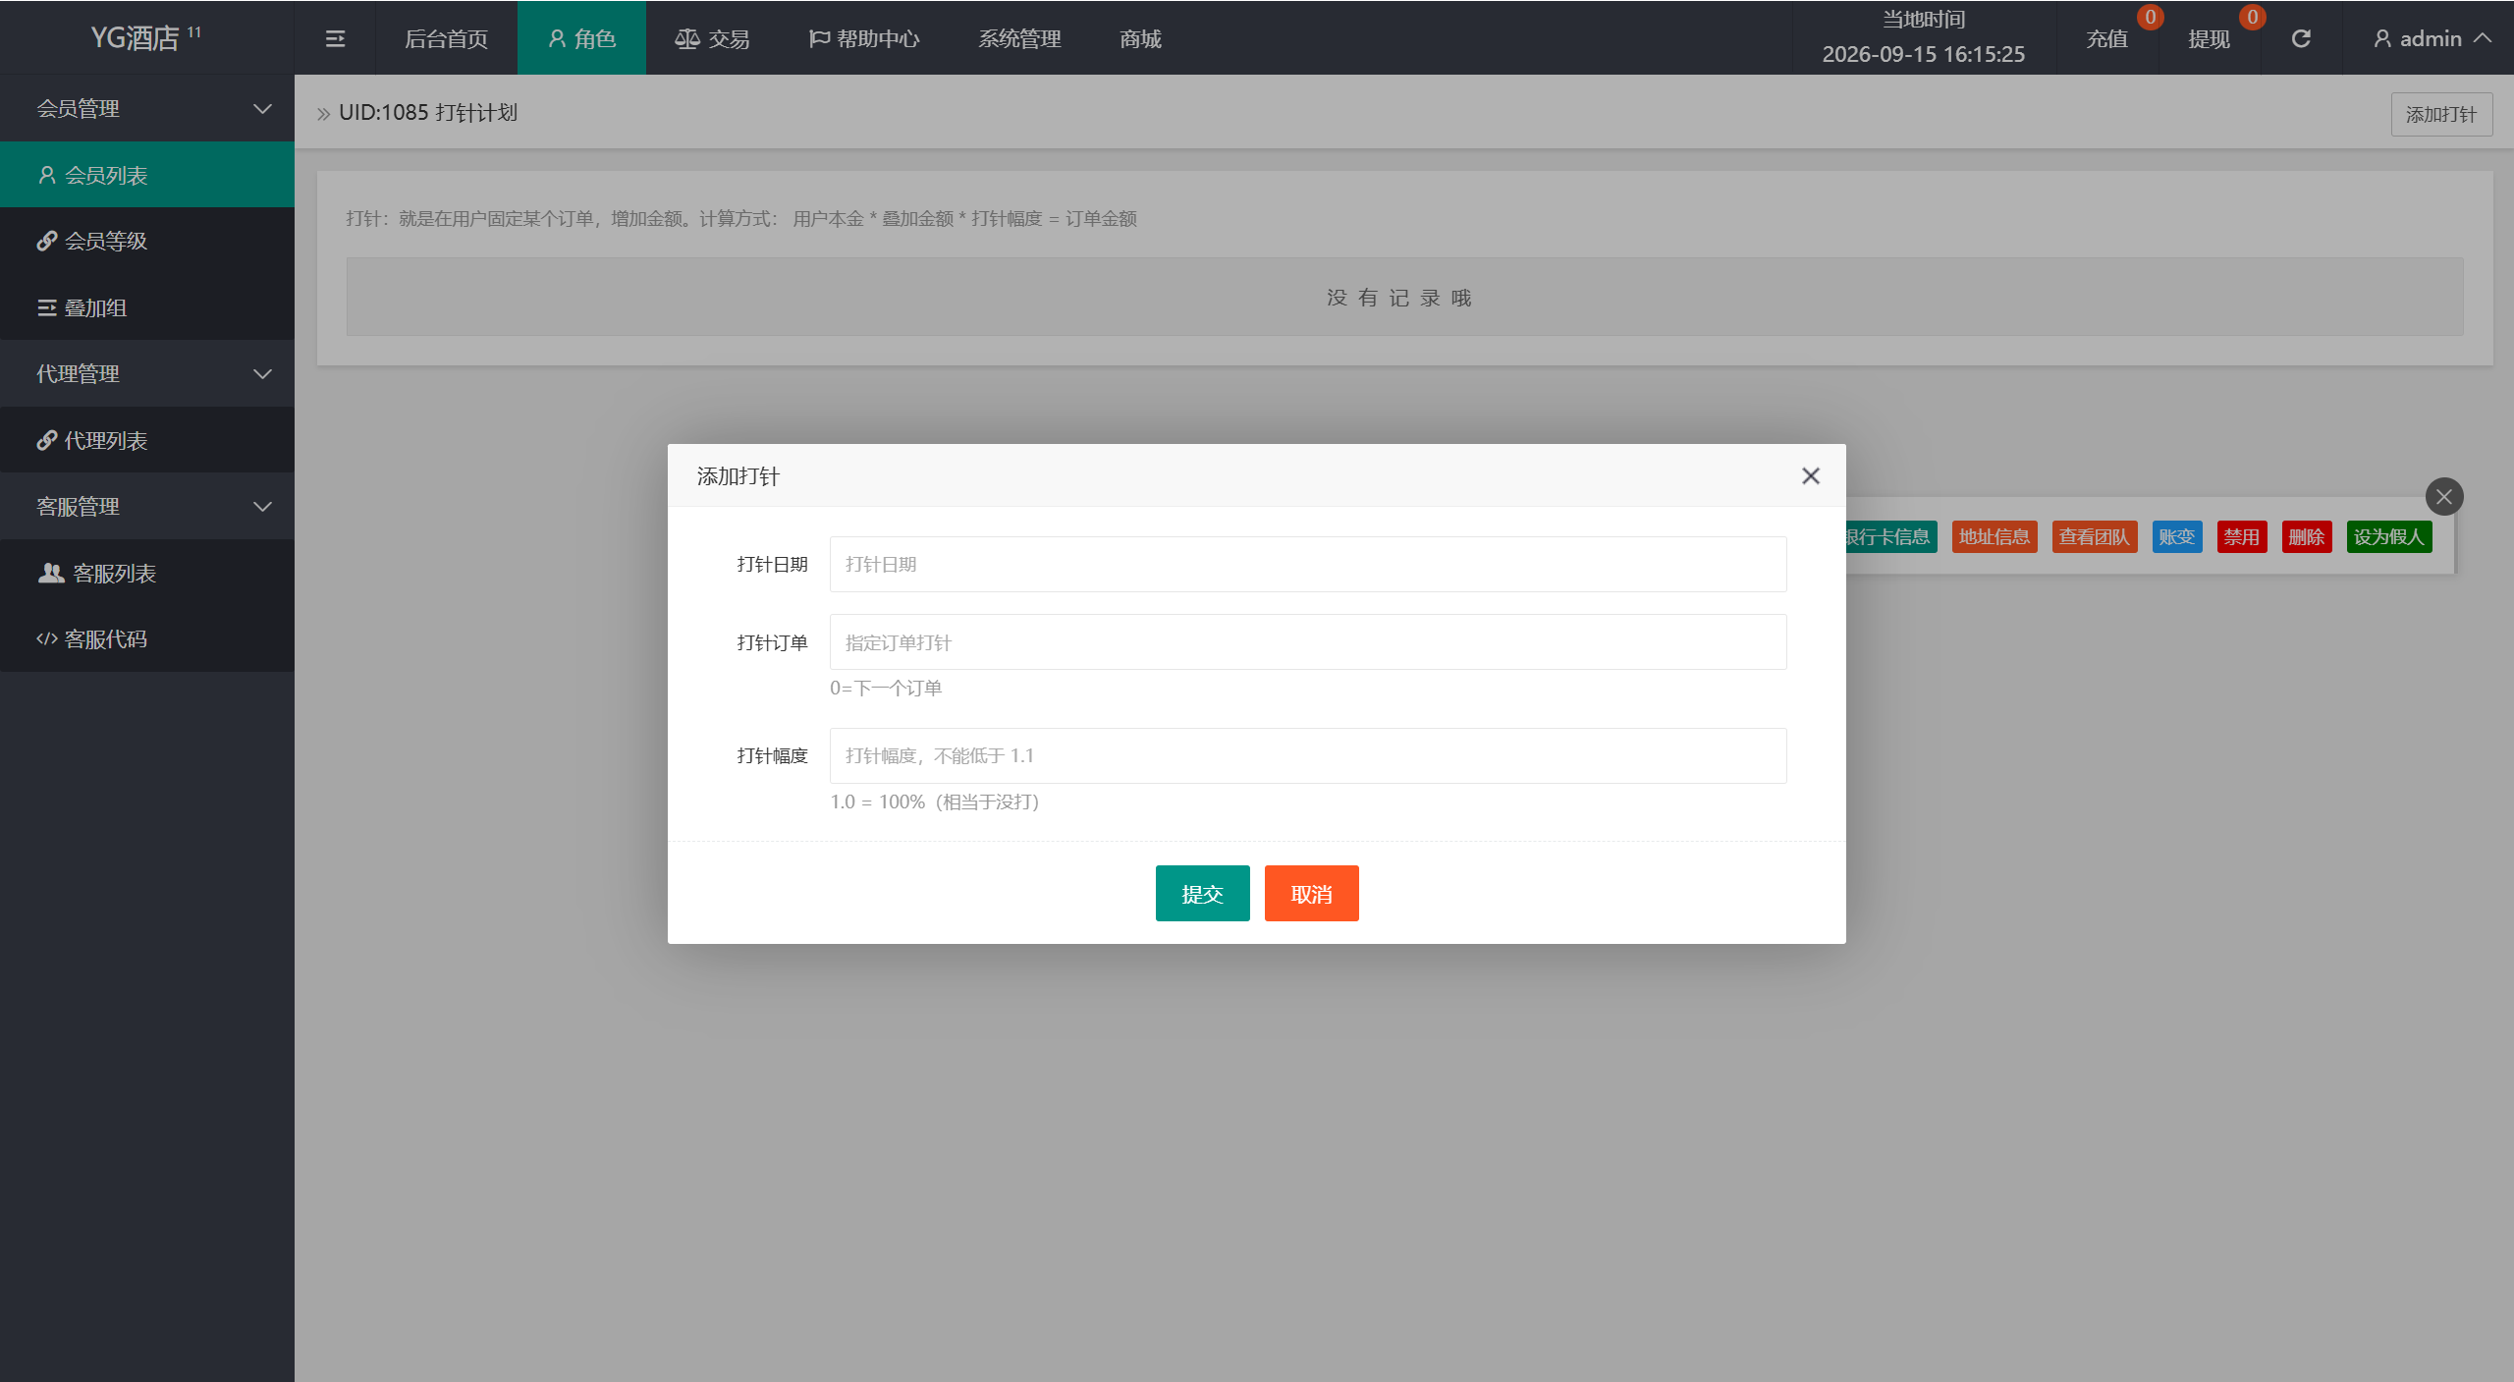Click the red 禁用 button
The image size is (2514, 1382).
point(2242,536)
